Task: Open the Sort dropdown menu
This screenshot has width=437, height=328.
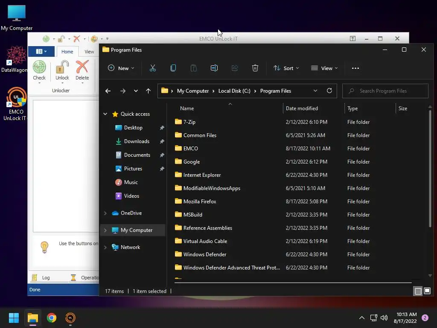Action: click(x=286, y=68)
